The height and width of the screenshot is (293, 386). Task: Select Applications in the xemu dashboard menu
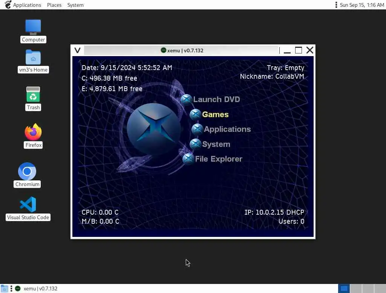227,129
